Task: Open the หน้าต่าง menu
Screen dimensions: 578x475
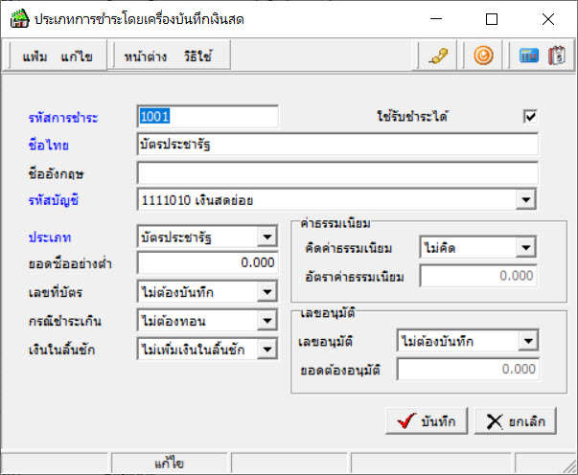Action: (x=146, y=57)
